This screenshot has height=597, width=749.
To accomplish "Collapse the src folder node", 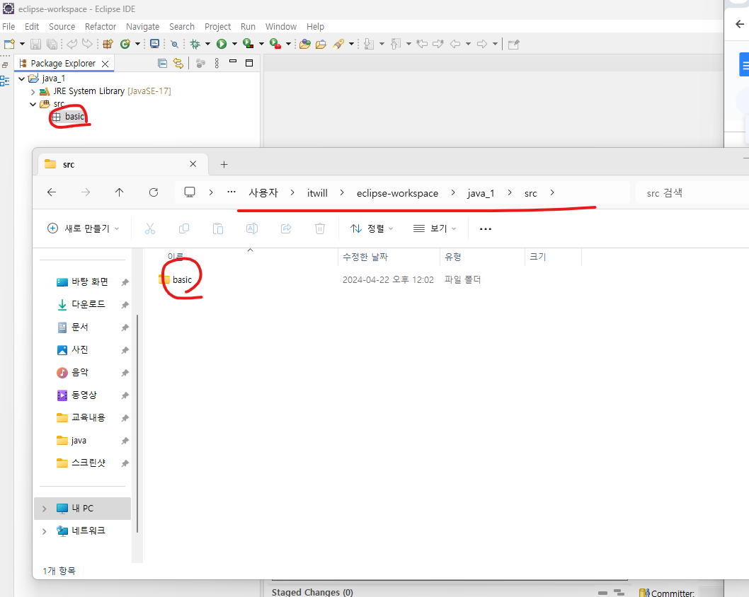I will coord(33,104).
